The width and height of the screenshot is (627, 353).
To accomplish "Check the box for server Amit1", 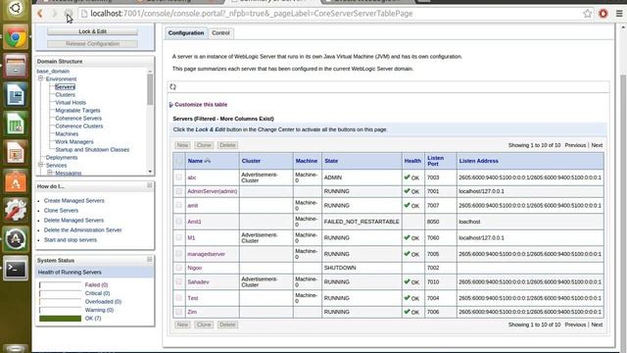I will 178,222.
